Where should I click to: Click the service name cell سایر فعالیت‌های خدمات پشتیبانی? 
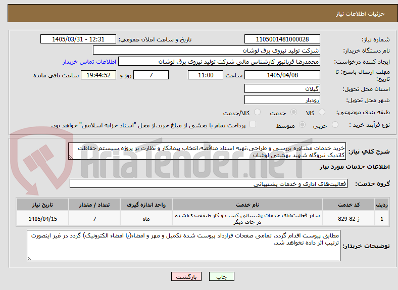pos(247,218)
